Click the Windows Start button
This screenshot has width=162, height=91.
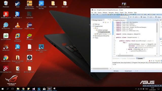click(x=3, y=89)
